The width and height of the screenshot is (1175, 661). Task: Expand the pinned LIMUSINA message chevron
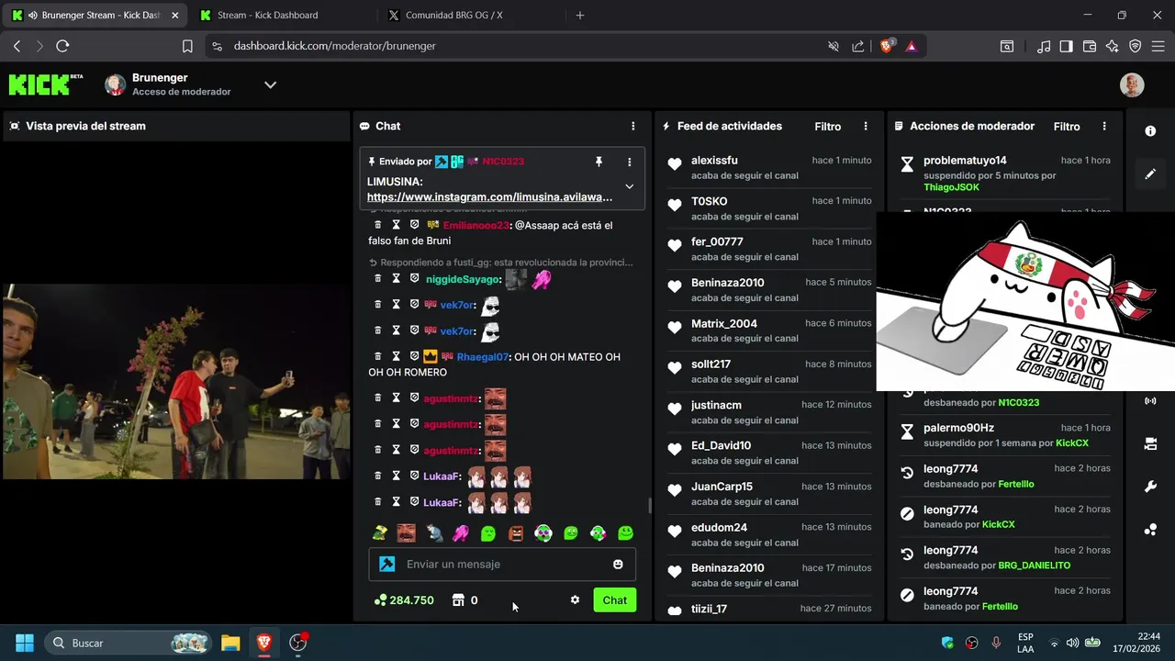coord(629,186)
